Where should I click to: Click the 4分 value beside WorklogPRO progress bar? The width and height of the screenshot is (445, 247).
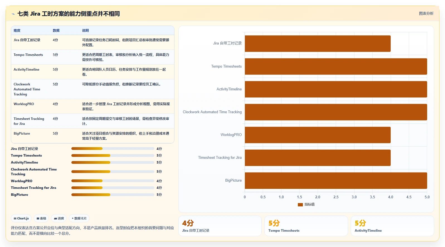pos(159,181)
